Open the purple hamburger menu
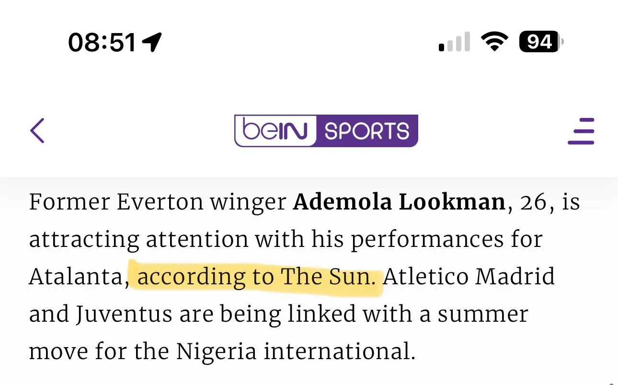618x385 pixels. coord(581,131)
